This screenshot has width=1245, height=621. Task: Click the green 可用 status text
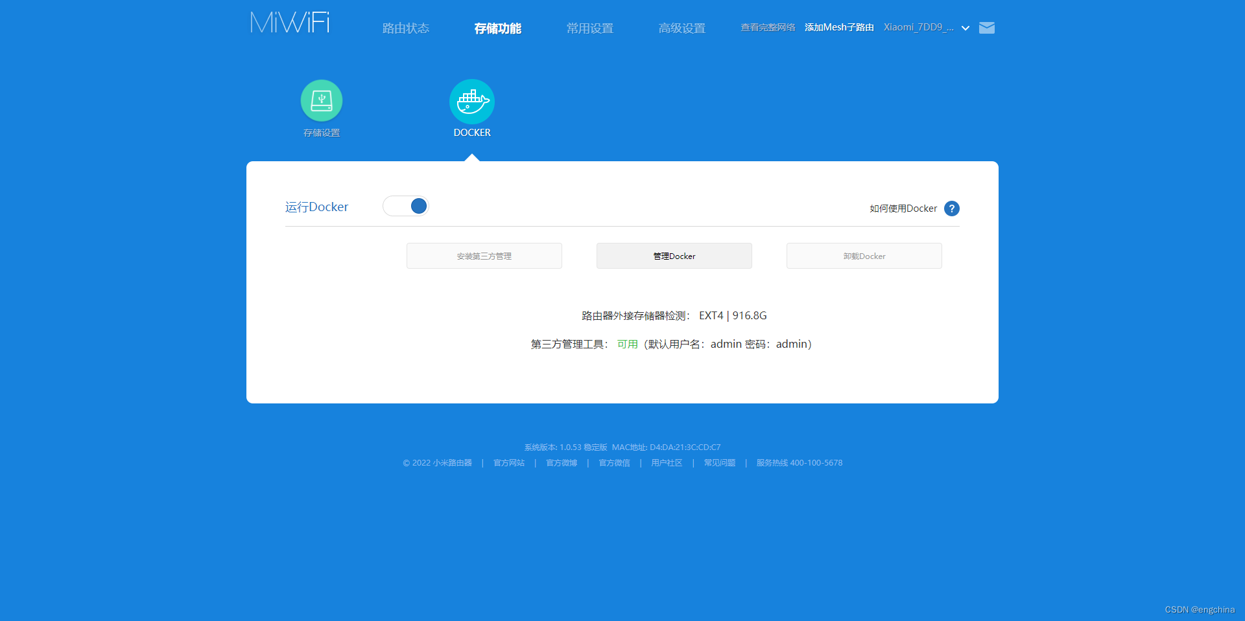[628, 344]
